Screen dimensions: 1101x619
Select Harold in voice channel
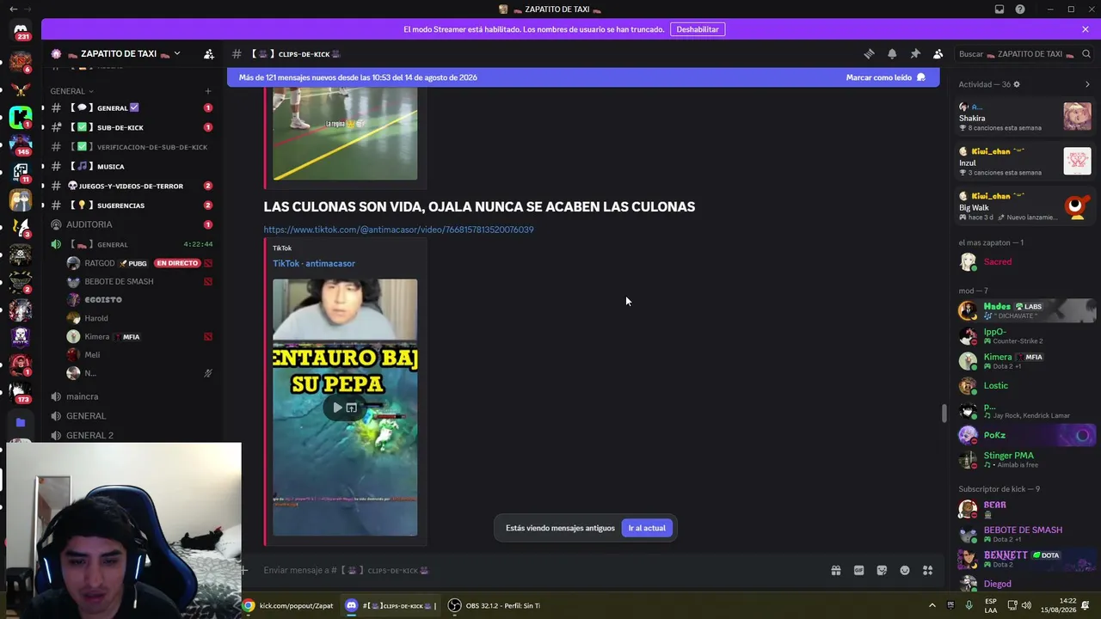(x=140, y=318)
